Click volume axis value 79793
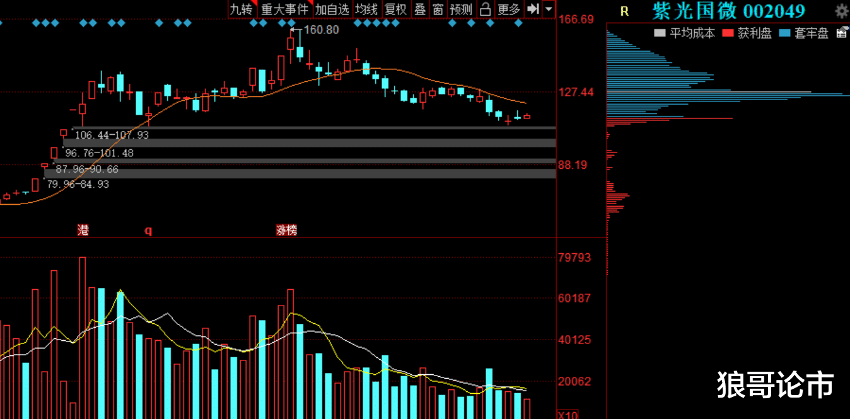 coord(574,257)
